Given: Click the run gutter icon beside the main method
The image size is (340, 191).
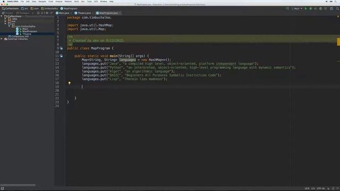Looking at the screenshot, I should click(62, 56).
